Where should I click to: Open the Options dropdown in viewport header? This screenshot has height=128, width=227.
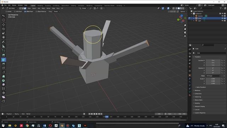coord(183,11)
